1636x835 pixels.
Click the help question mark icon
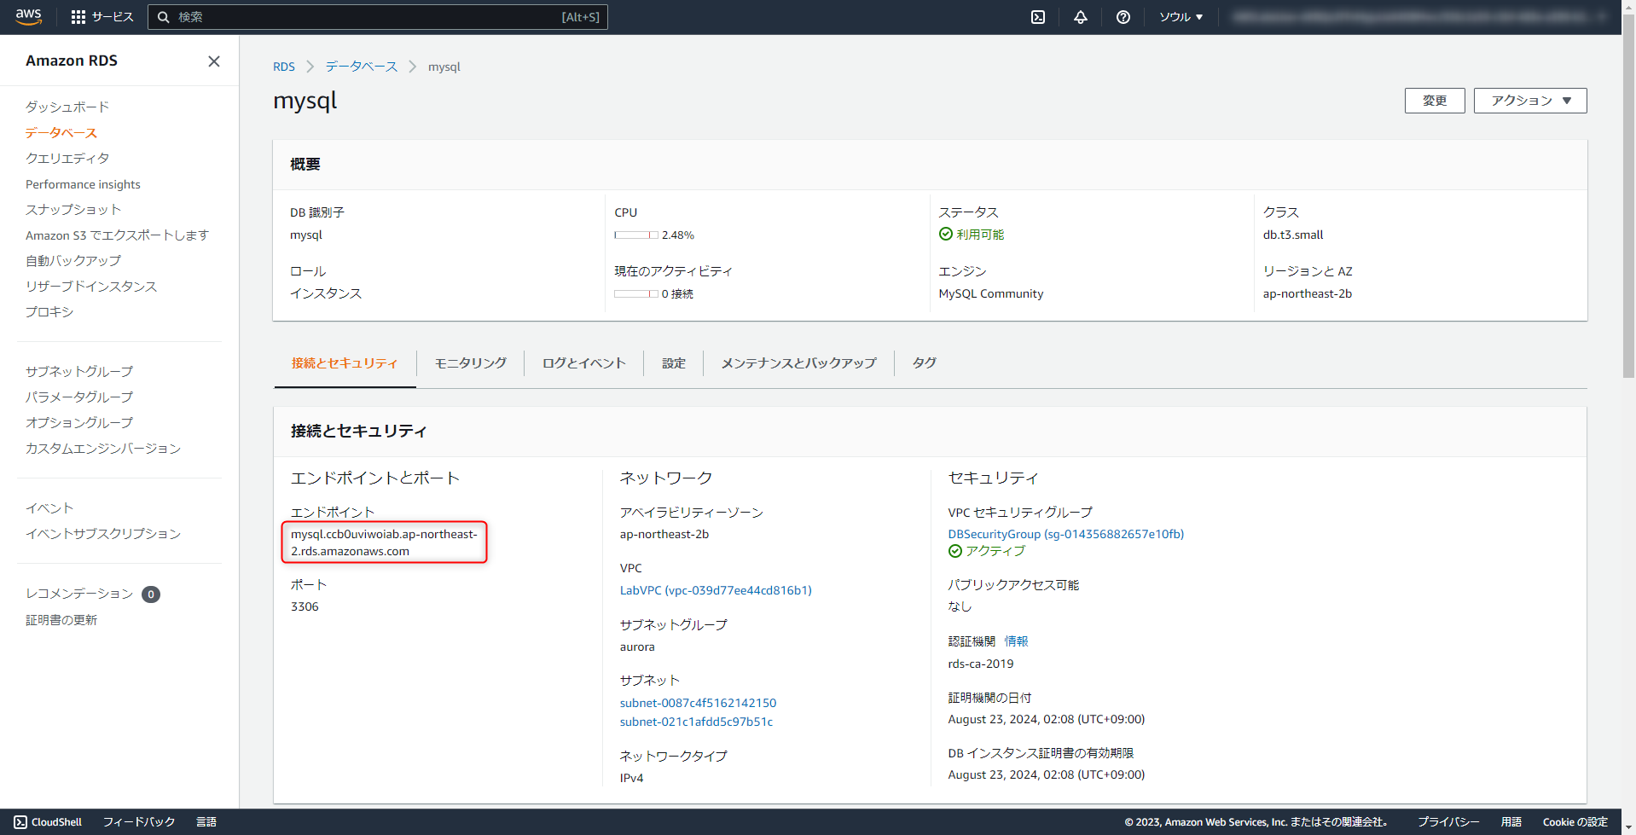tap(1123, 16)
